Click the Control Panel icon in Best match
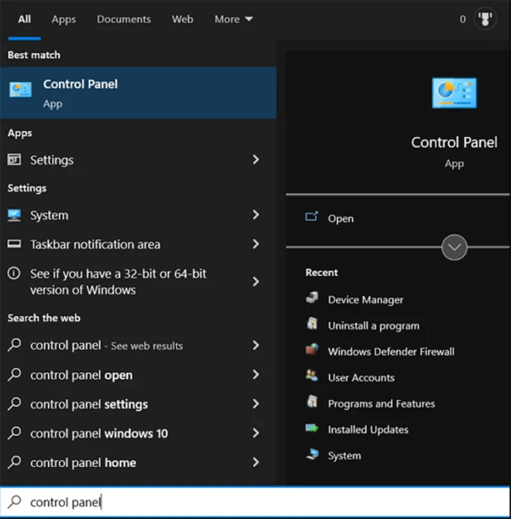The image size is (511, 519). [x=20, y=89]
